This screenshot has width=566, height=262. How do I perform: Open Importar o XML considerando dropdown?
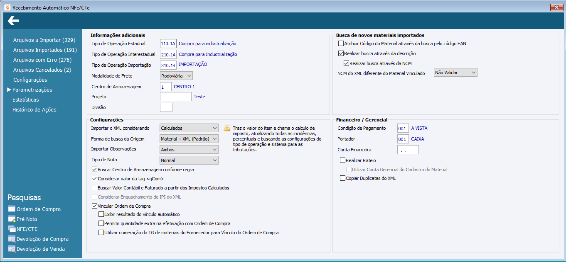189,128
